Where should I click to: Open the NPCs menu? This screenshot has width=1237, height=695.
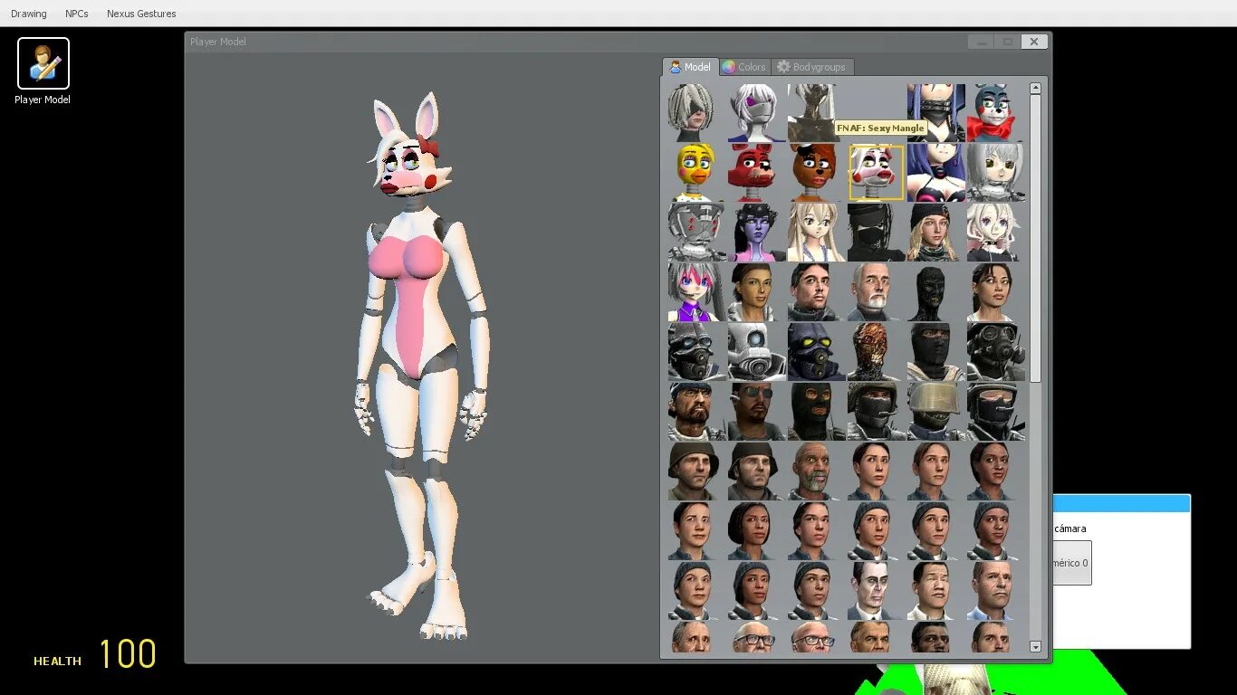(77, 14)
